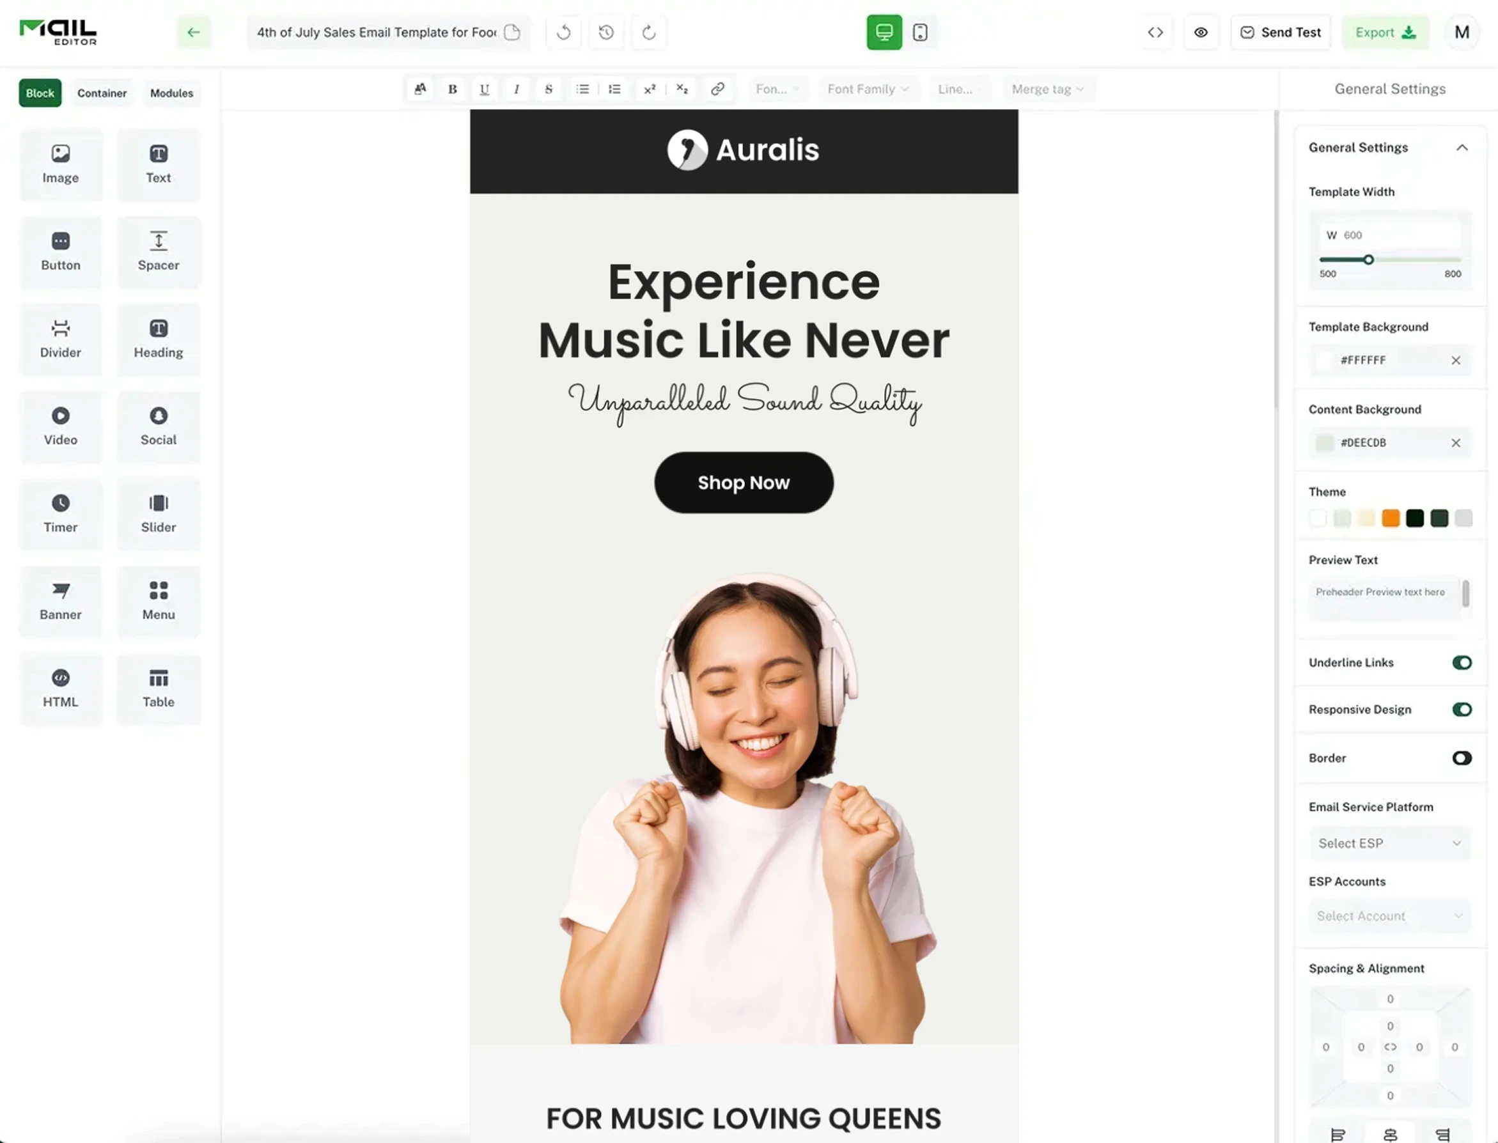Add a Button block
This screenshot has height=1143, width=1498.
click(x=61, y=252)
